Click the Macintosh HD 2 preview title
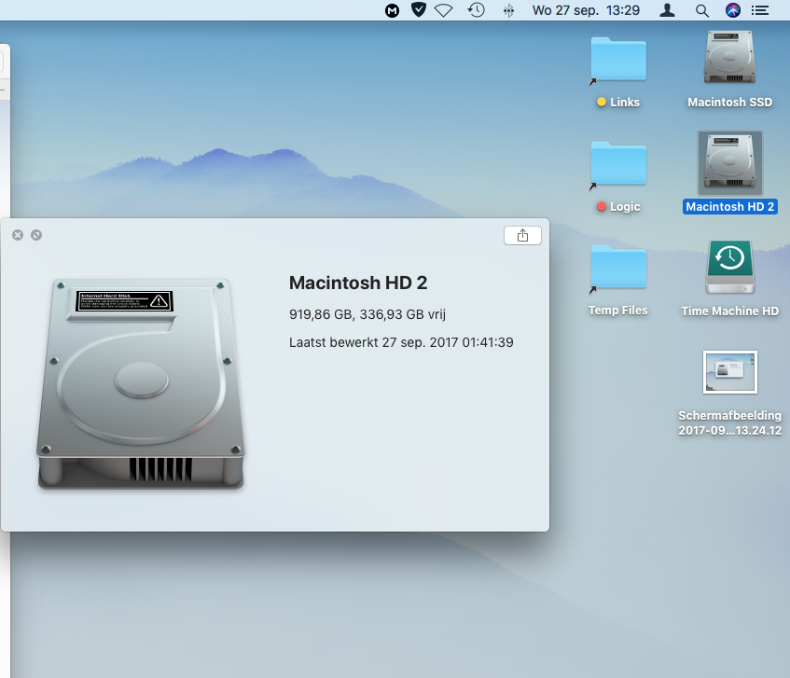 click(x=358, y=284)
